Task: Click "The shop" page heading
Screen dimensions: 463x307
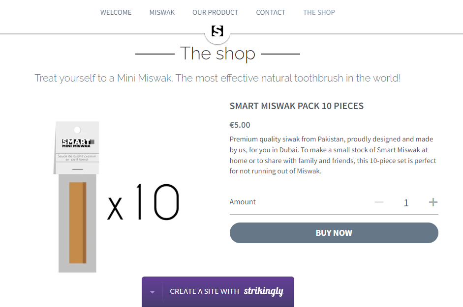Action: coord(218,54)
